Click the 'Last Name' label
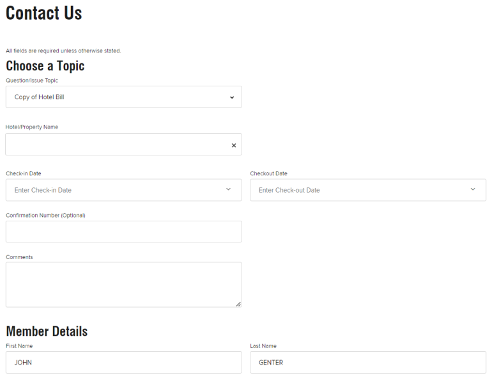The width and height of the screenshot is (492, 380). click(263, 346)
